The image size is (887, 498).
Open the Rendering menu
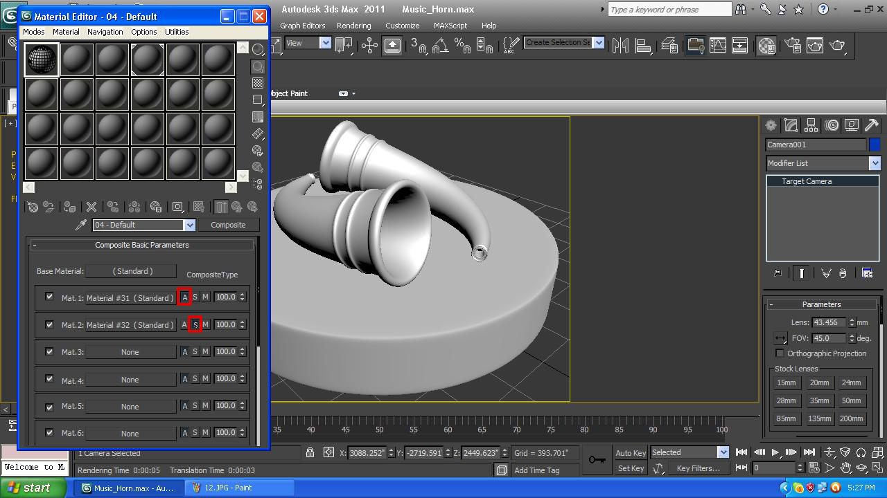[x=353, y=26]
